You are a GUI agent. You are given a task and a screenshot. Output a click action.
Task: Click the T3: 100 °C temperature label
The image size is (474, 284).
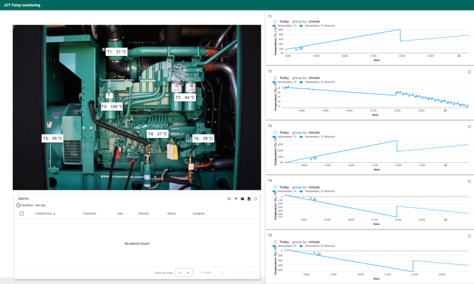[112, 106]
